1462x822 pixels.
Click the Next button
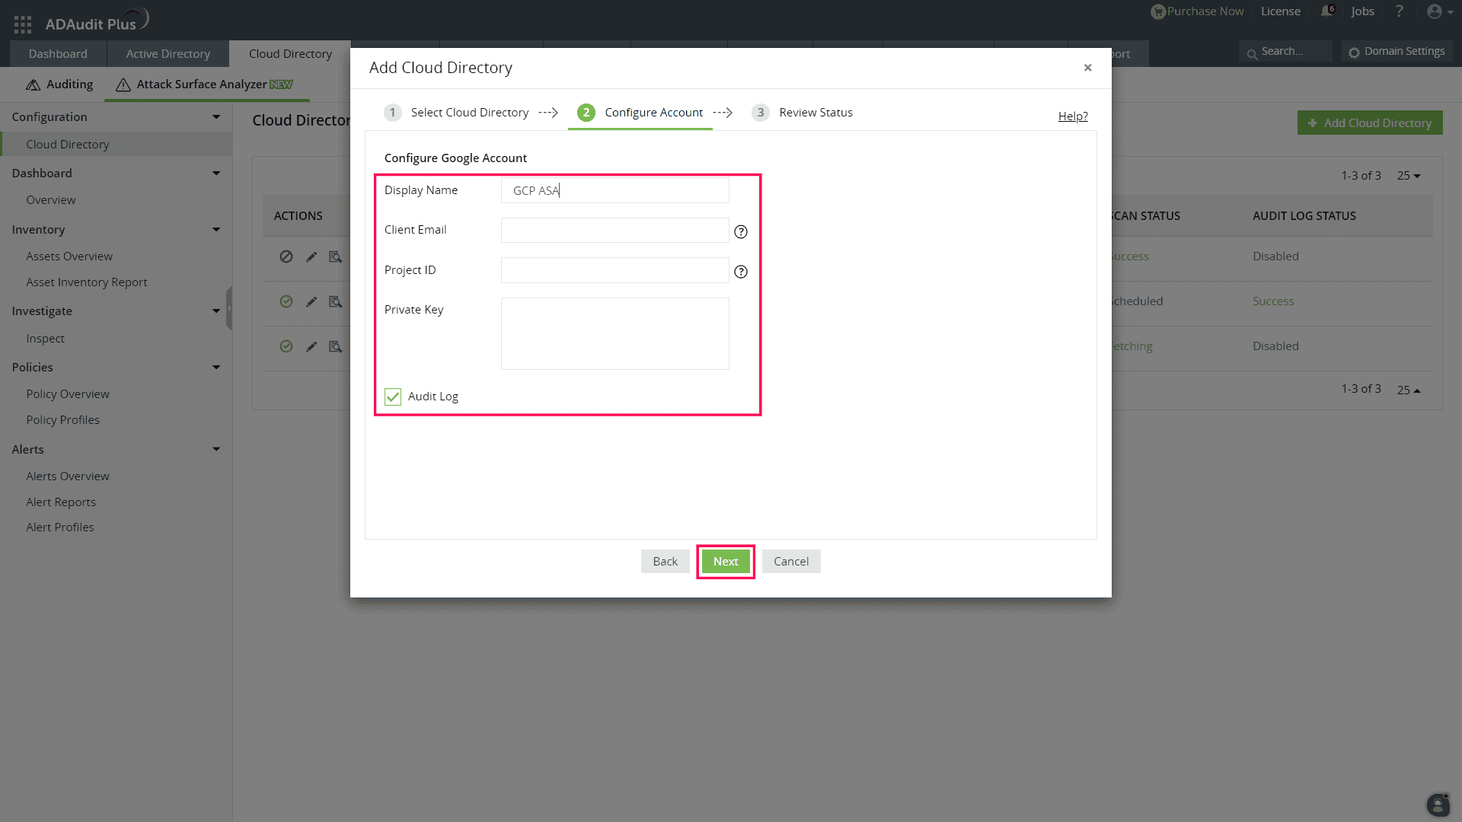pyautogui.click(x=725, y=561)
